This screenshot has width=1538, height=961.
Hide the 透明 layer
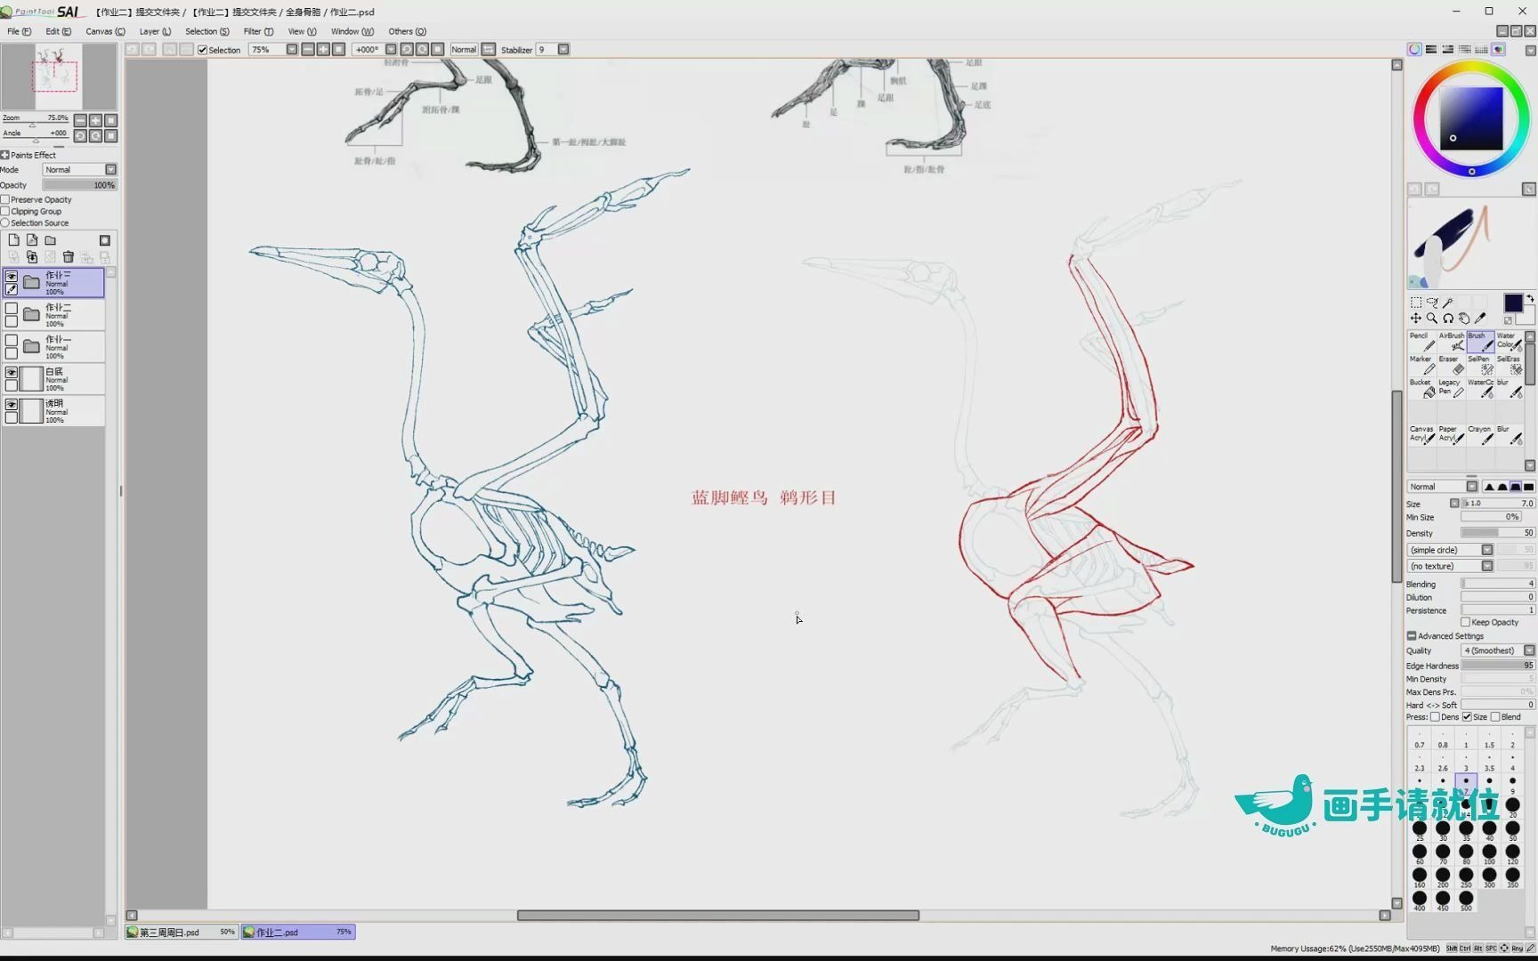[12, 405]
